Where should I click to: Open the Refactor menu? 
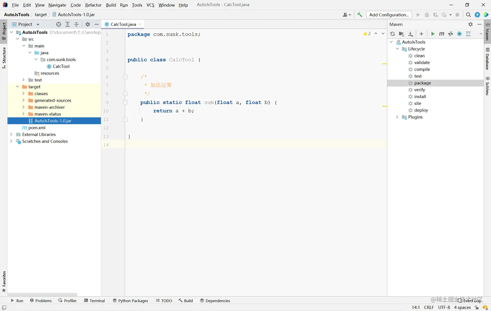(93, 5)
